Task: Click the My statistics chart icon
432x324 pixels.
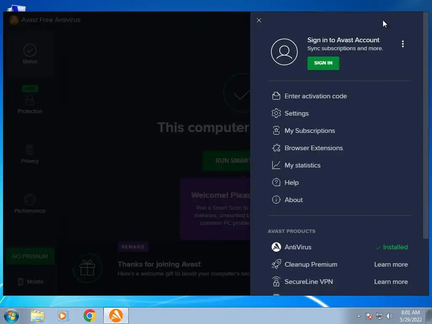Action: [x=276, y=165]
